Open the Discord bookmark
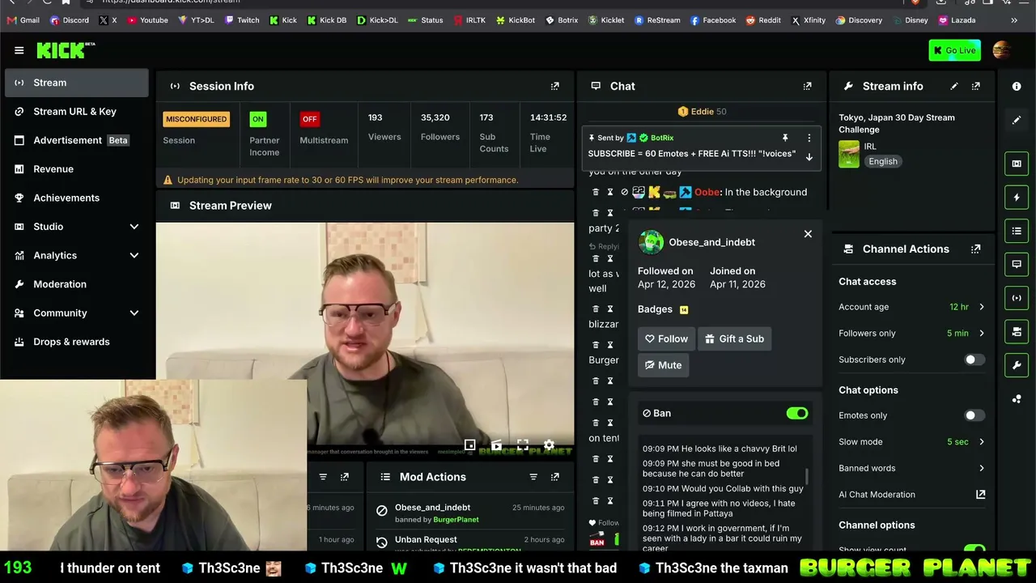 click(70, 20)
